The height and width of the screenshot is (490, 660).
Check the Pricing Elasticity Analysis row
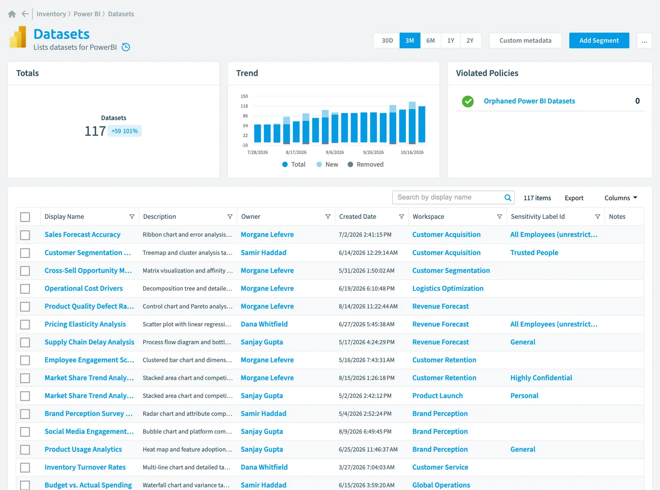pos(25,325)
